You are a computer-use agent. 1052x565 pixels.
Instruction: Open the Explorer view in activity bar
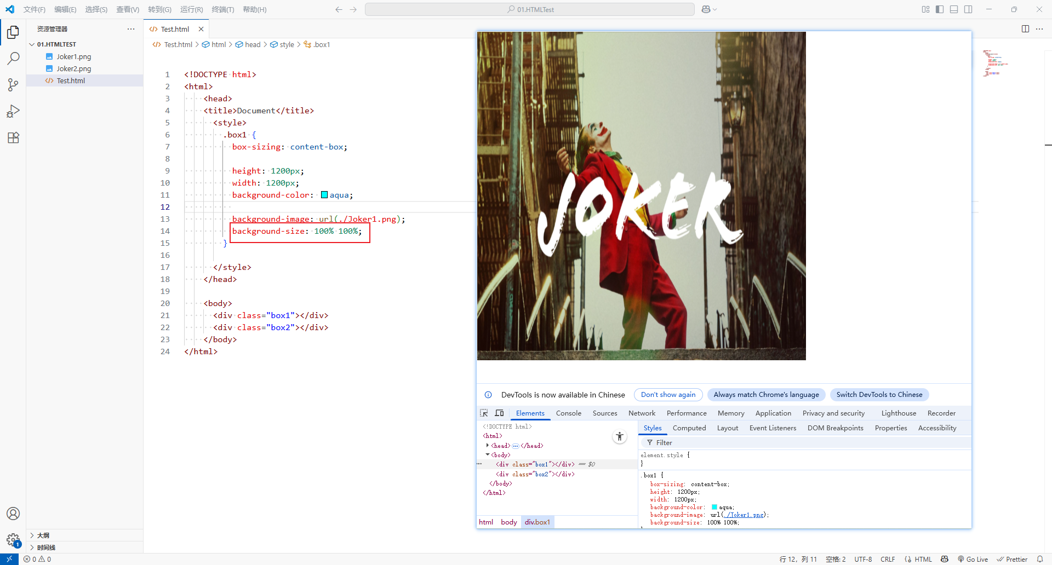[13, 32]
